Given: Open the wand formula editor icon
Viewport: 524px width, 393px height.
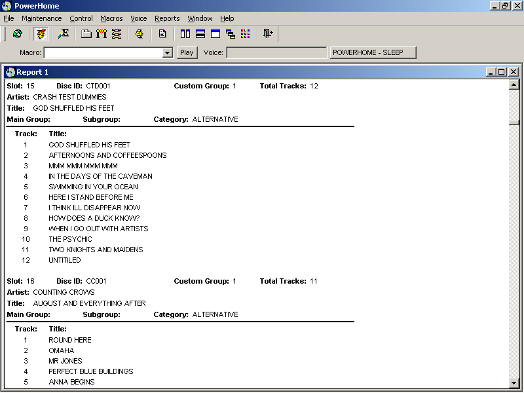Looking at the screenshot, I should (63, 34).
